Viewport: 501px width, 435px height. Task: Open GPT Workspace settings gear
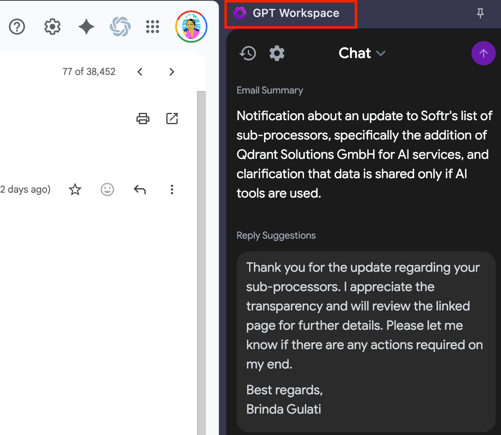point(277,53)
